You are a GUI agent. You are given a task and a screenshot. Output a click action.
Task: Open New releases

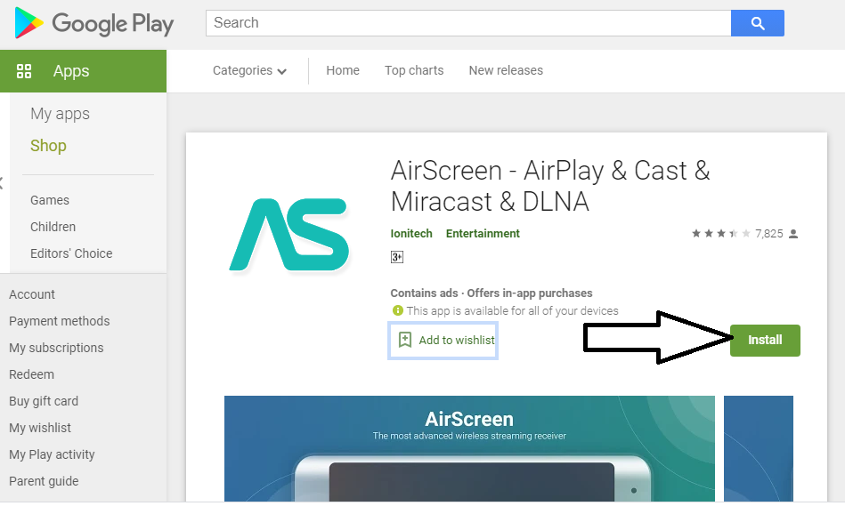coord(506,70)
